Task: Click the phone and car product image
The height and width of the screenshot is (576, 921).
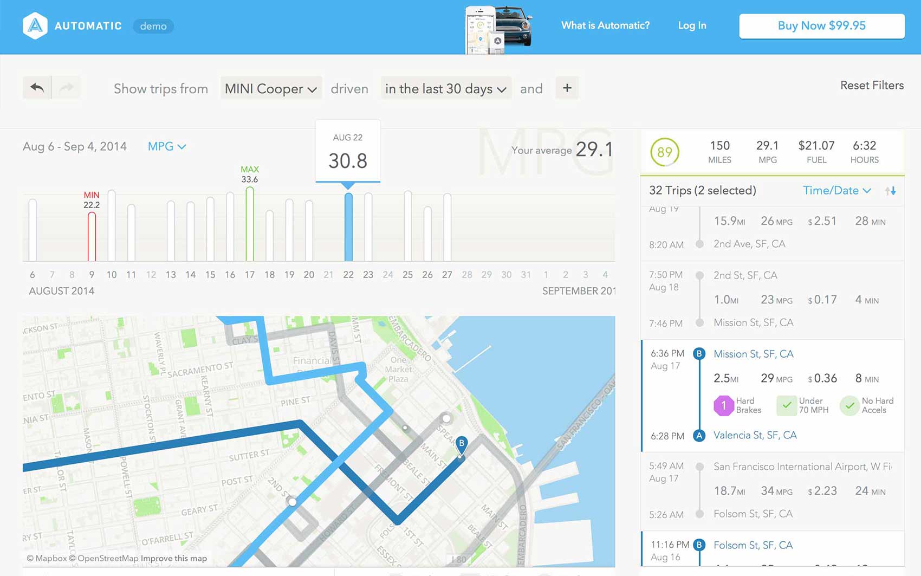Action: click(x=498, y=29)
